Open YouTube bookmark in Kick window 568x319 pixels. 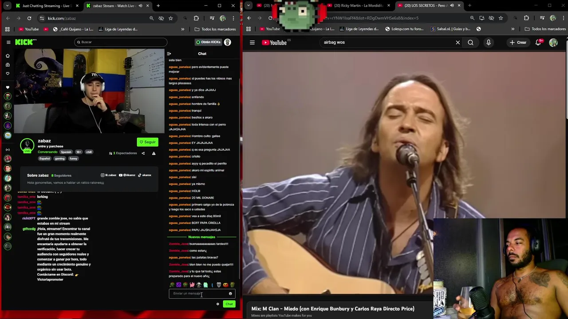click(x=28, y=29)
